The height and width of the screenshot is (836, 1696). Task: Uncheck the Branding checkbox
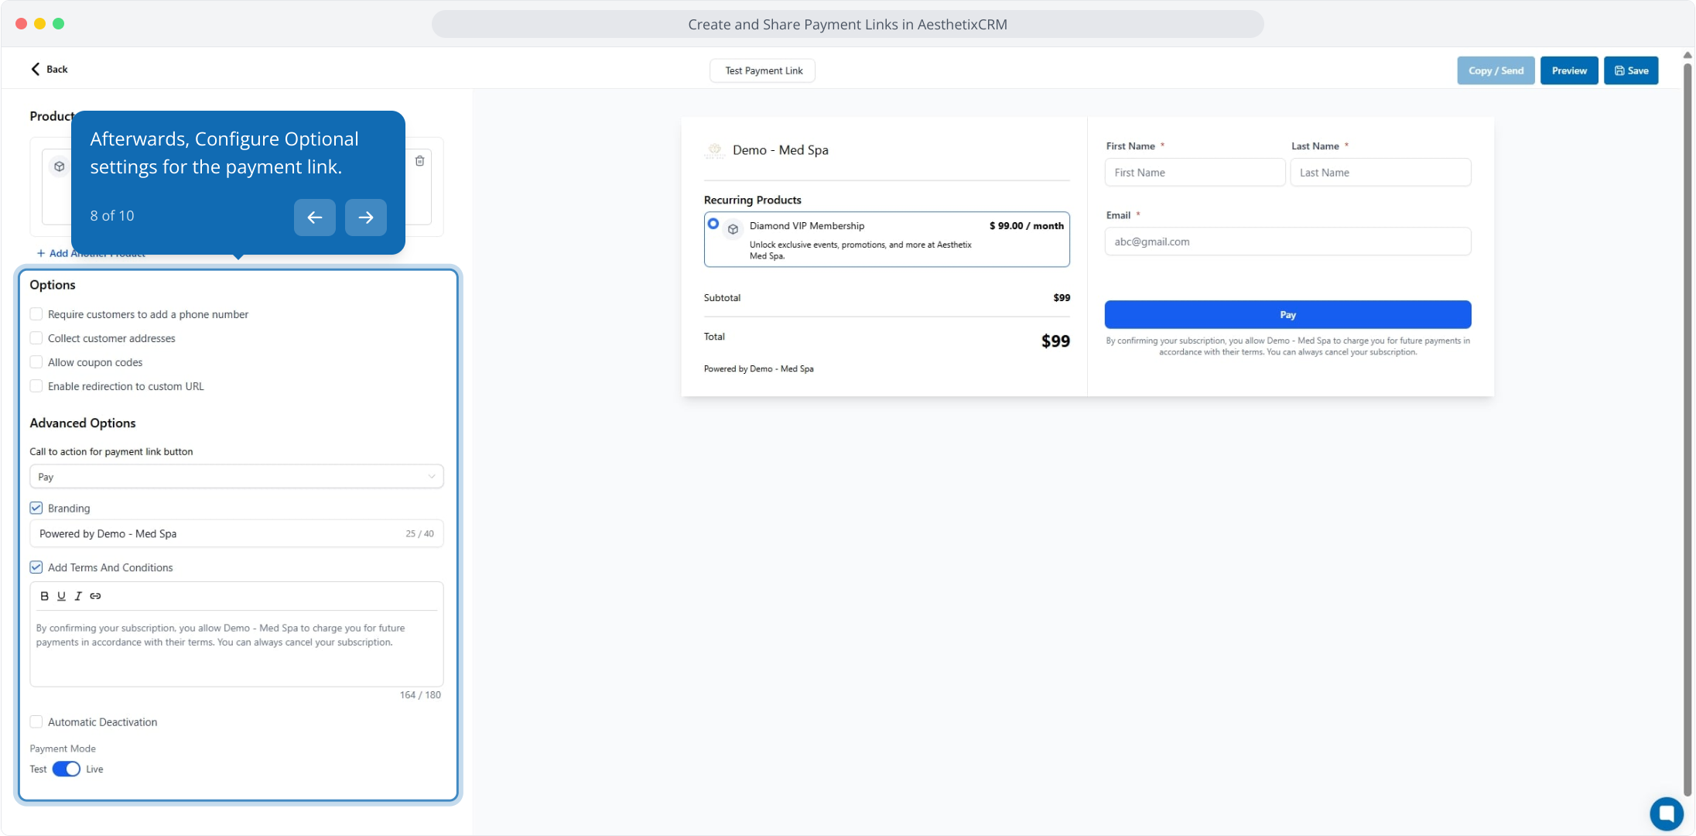point(36,509)
